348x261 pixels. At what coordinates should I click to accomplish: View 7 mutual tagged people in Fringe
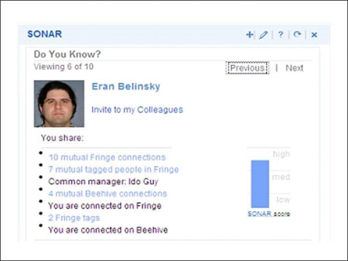114,170
